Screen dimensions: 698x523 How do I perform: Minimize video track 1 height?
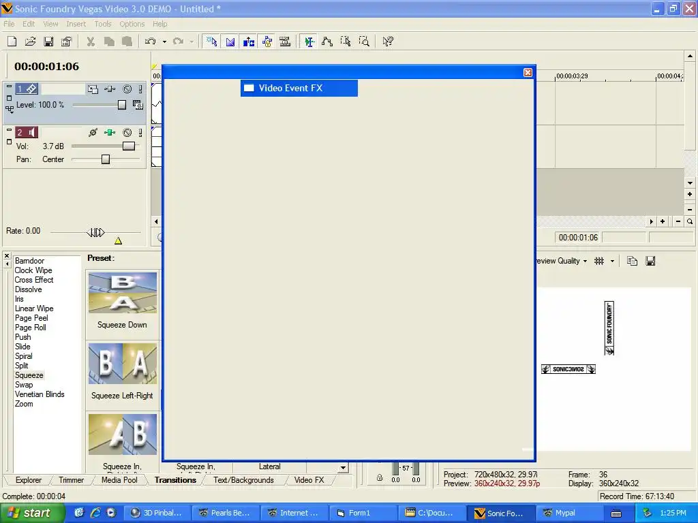(9, 87)
